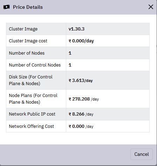
Task: Click the ₹ 278.208 /day node plans price
Action: [x=84, y=99]
